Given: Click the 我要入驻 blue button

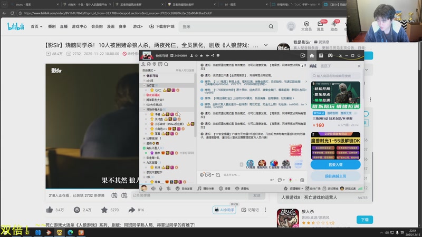Looking at the screenshot, I should [x=335, y=165].
